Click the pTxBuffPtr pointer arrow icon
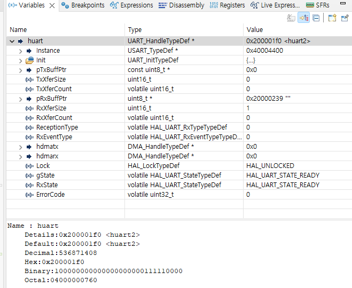The image size is (352, 288). 29,70
